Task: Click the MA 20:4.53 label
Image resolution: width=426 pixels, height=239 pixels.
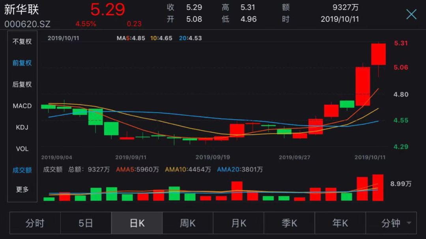Action: click(191, 38)
